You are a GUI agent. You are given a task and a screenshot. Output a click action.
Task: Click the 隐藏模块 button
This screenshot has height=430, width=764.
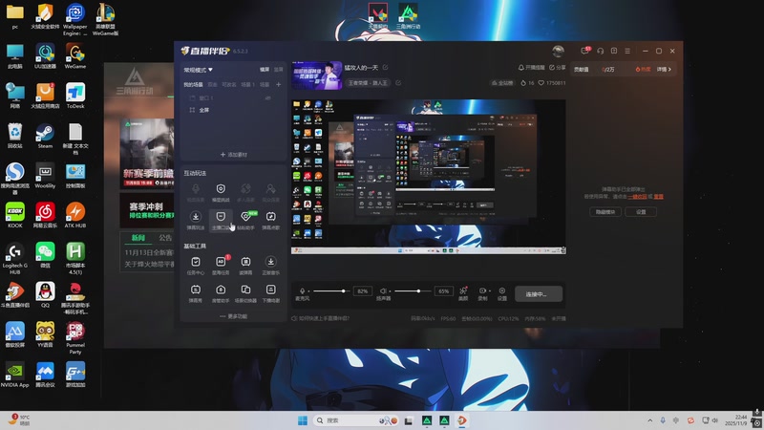605,211
